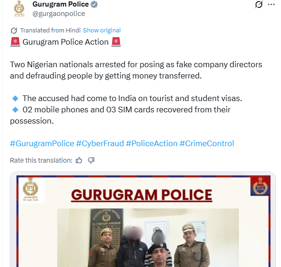
Task: Open the #CrimeControl hashtag
Action: click(207, 143)
